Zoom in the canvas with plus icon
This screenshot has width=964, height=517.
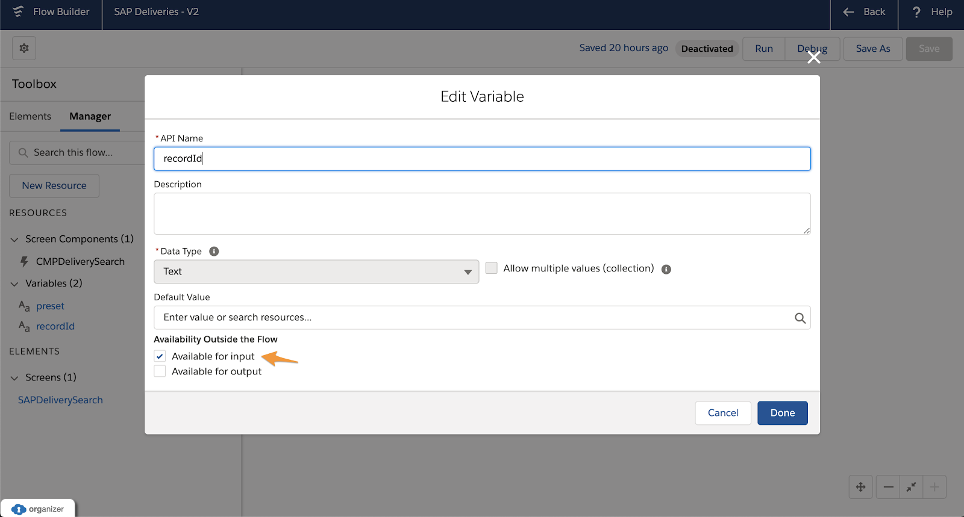click(934, 487)
